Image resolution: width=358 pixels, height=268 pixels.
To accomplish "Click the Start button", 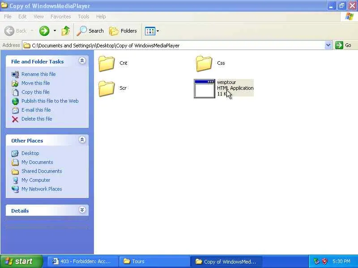I will click(21, 261).
